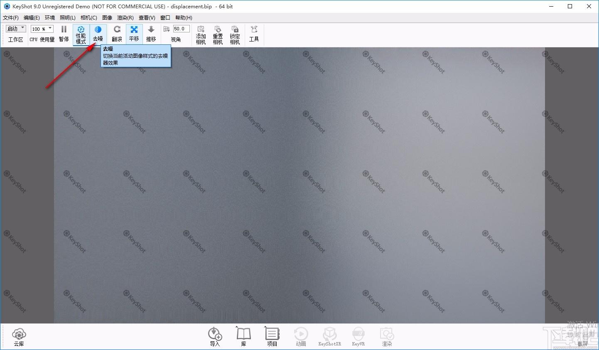599x350 pixels.
Task: Open the 图像 menu
Action: click(x=107, y=17)
